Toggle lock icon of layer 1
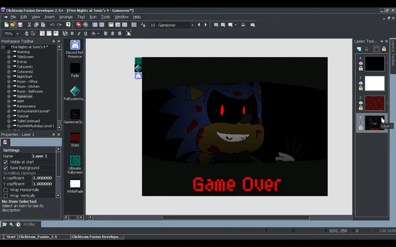Viewport: 396px width, 247px height. tap(361, 128)
